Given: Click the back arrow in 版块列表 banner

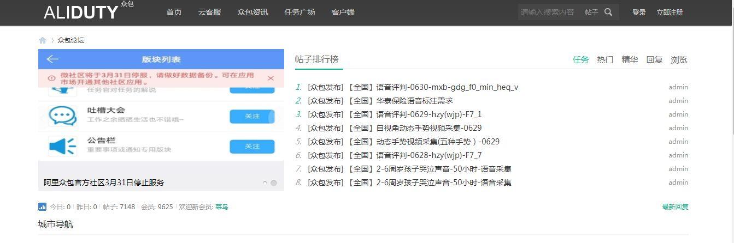Looking at the screenshot, I should pyautogui.click(x=52, y=59).
